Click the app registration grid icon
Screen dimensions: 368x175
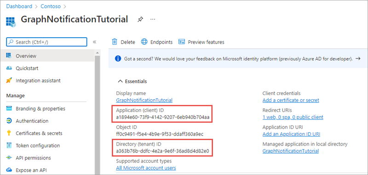(x=11, y=22)
